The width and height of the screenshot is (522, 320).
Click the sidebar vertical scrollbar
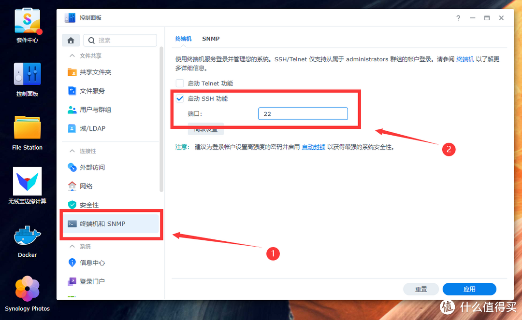[x=161, y=119]
